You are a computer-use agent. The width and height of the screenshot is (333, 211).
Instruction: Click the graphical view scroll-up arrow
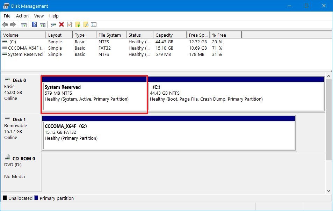pyautogui.click(x=328, y=76)
